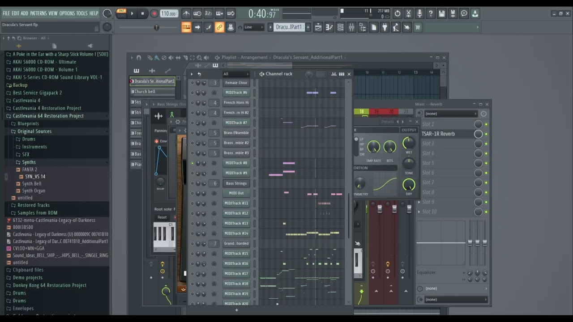Open the EDIT menu
The image size is (573, 322).
point(15,13)
